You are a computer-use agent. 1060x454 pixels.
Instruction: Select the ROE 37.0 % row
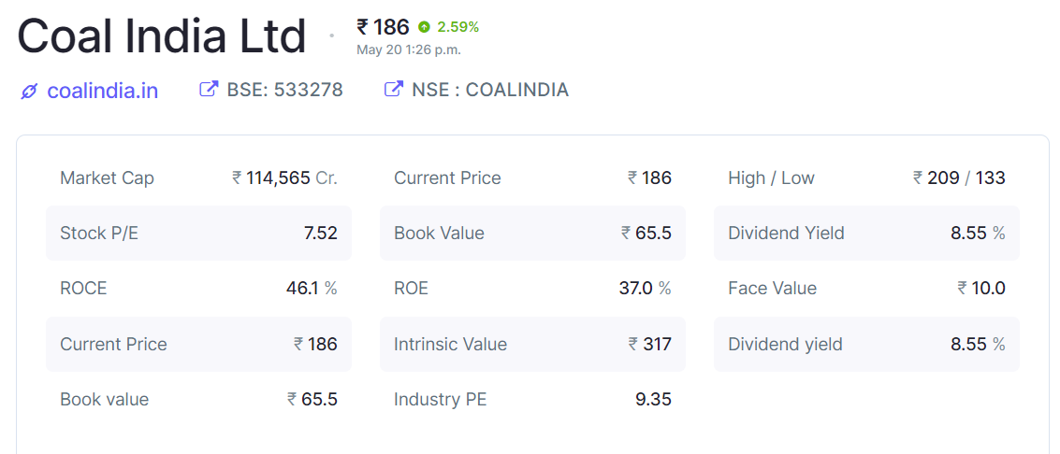532,288
